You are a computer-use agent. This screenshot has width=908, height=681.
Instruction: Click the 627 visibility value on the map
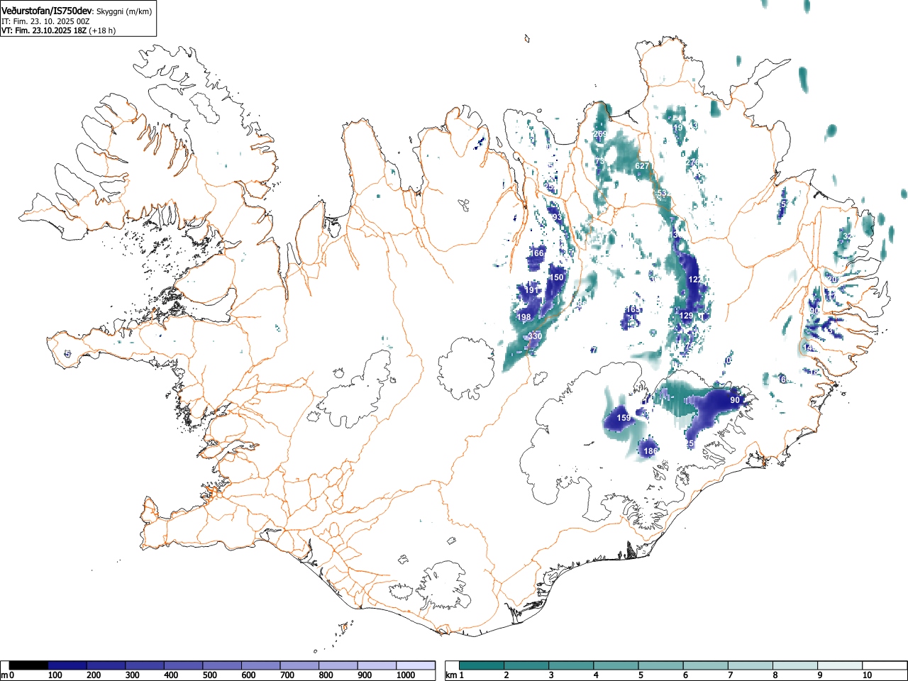[642, 166]
